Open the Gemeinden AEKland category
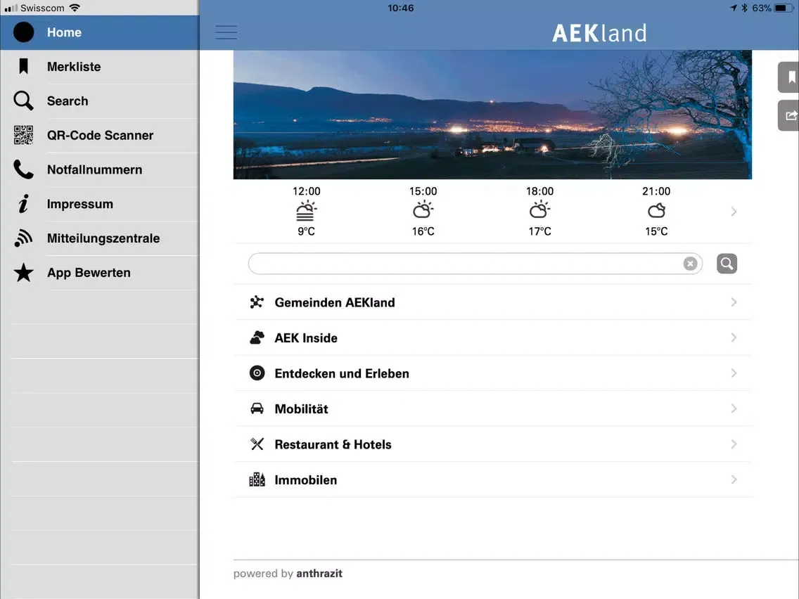799x599 pixels. click(493, 302)
